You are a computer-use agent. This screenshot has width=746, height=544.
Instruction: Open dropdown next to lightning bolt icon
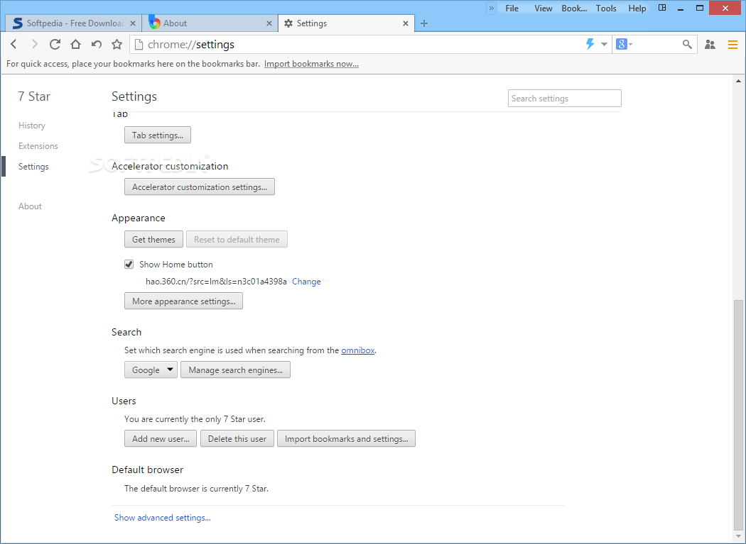[604, 44]
